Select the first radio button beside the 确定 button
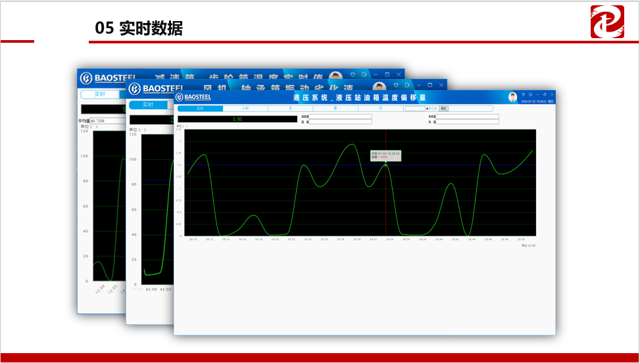 [x=428, y=109]
